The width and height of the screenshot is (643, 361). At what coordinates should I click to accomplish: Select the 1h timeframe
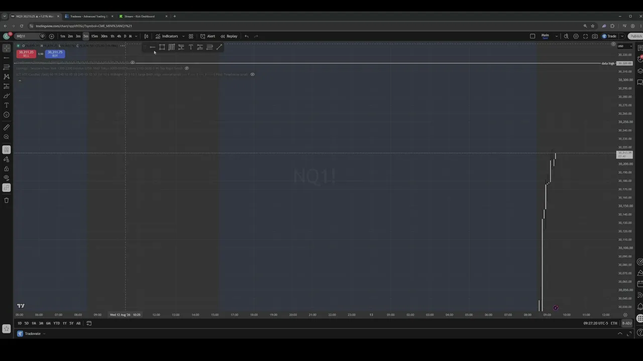pyautogui.click(x=112, y=36)
